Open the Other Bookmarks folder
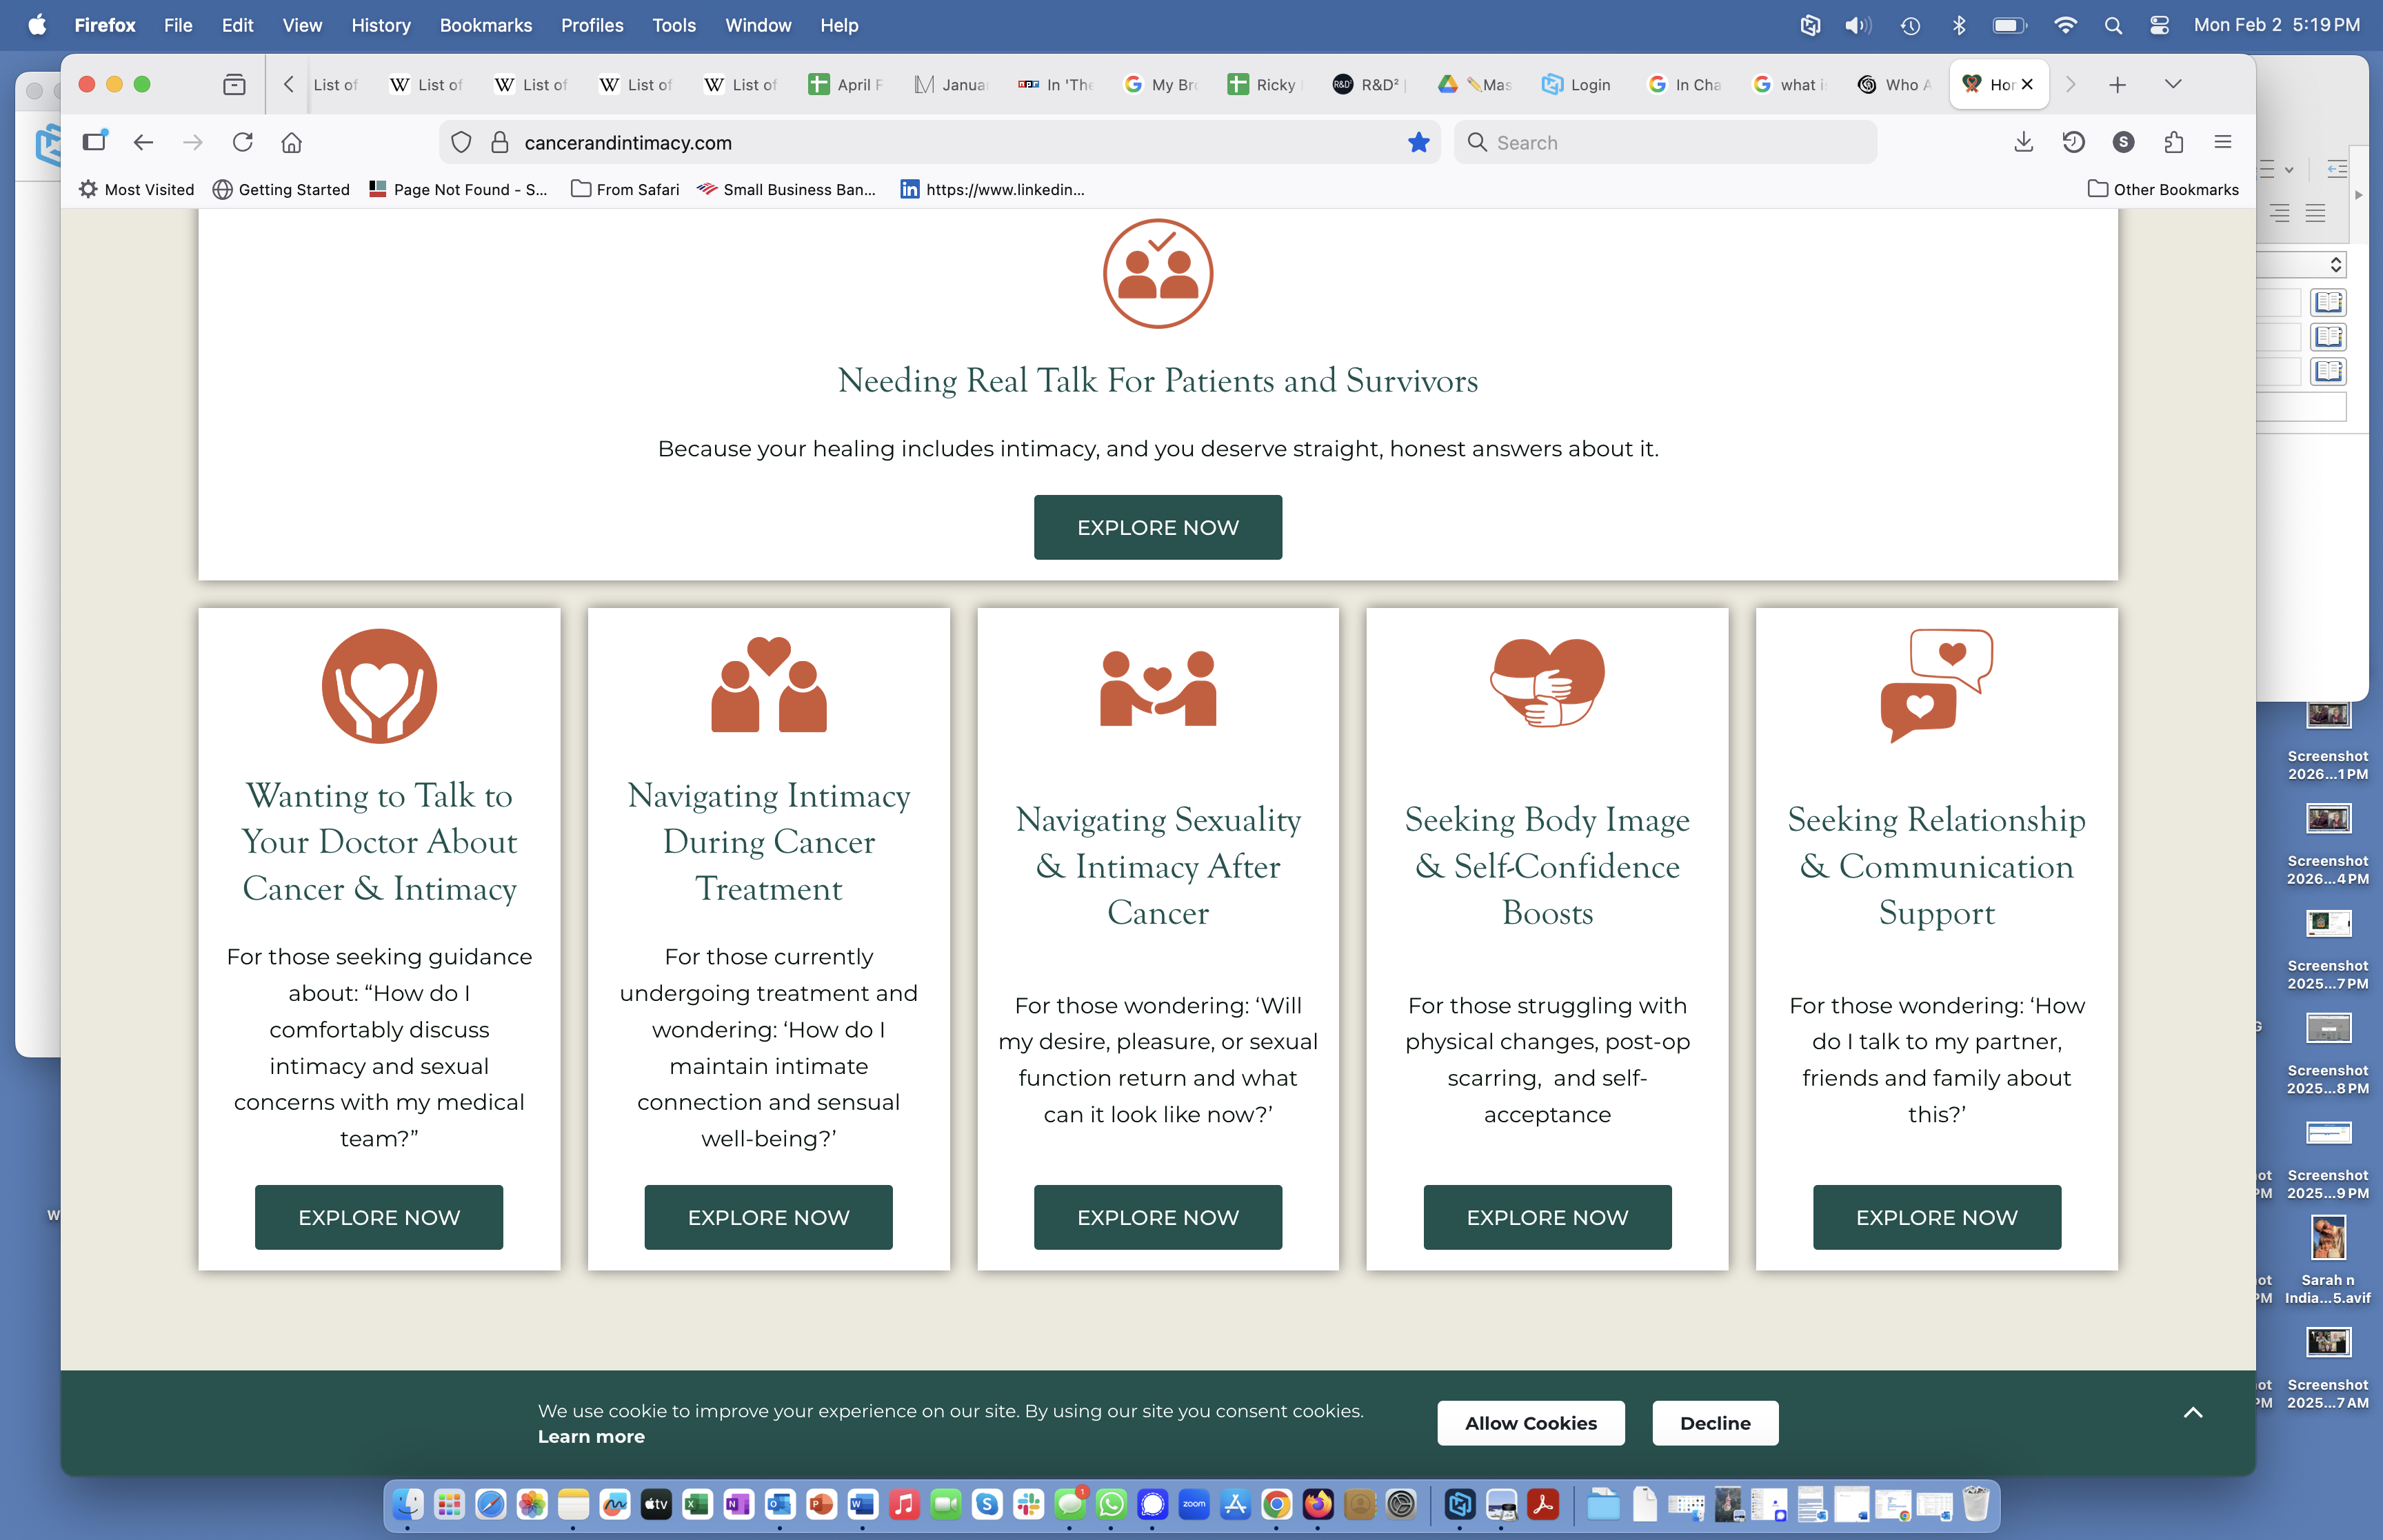 point(2163,189)
